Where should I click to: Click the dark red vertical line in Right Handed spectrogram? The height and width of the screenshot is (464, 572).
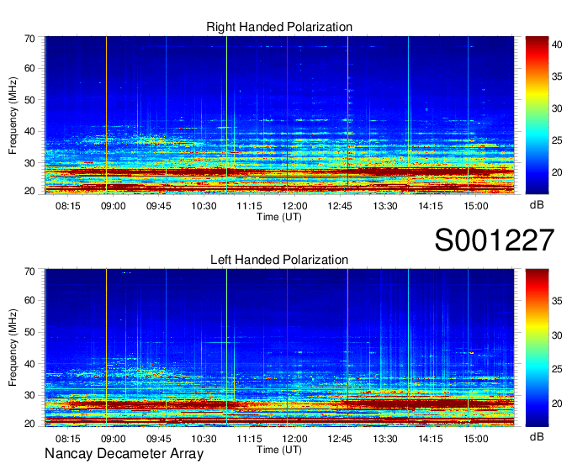pos(287,115)
